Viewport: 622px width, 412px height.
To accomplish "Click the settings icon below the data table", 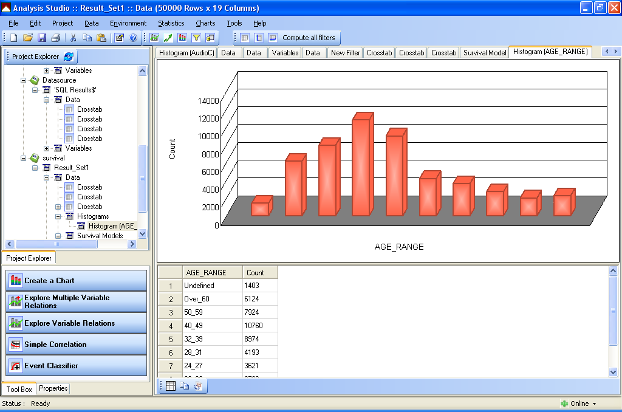I will (x=199, y=386).
